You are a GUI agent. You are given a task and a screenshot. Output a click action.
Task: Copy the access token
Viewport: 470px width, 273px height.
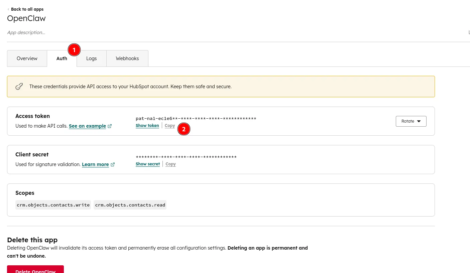[x=170, y=126]
